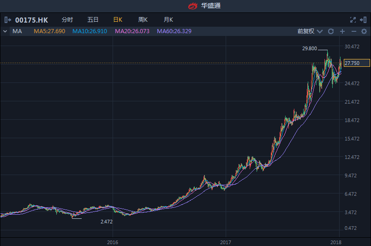This screenshot has width=371, height=246.
Task: Open the 前复权 adjustment dropdown
Action: (x=308, y=31)
